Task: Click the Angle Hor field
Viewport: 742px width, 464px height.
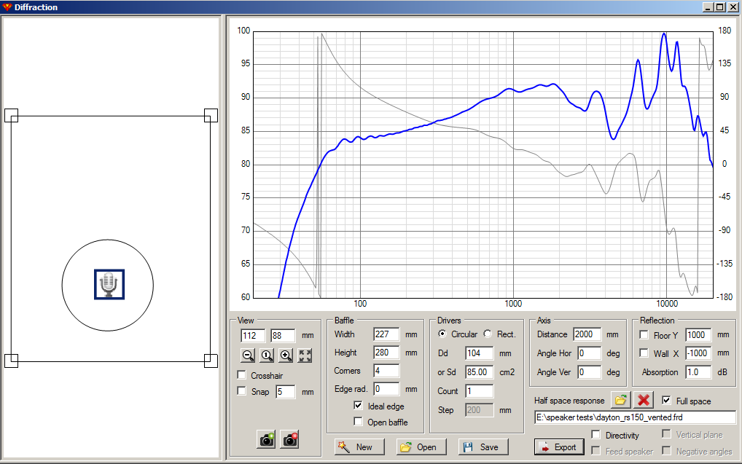Action: (x=589, y=353)
